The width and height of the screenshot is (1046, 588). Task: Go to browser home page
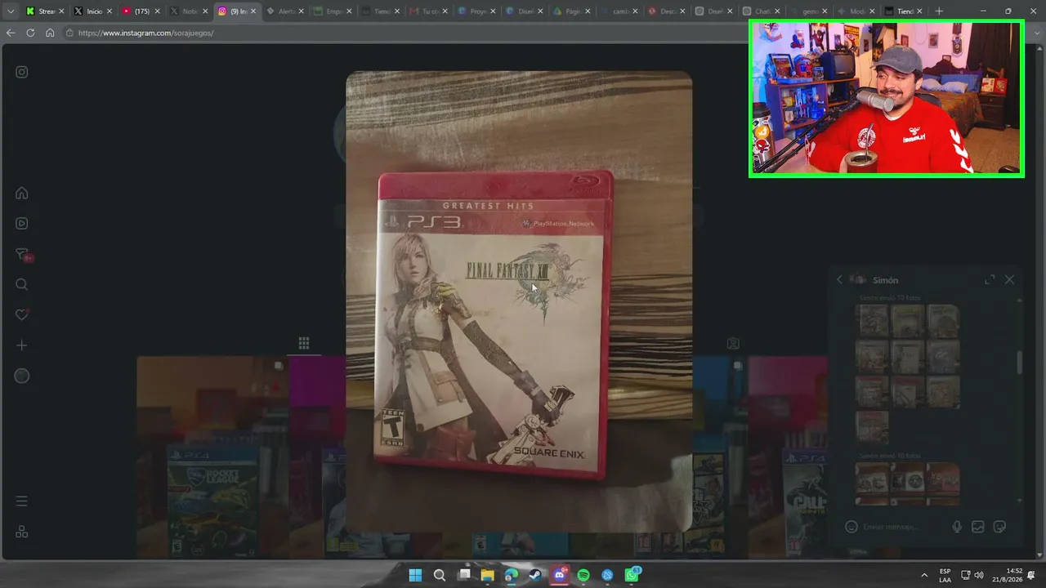click(x=50, y=33)
